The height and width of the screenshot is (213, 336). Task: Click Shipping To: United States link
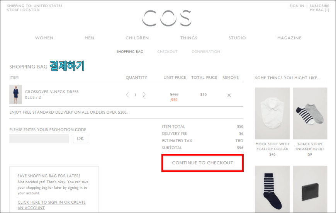[x=35, y=6]
